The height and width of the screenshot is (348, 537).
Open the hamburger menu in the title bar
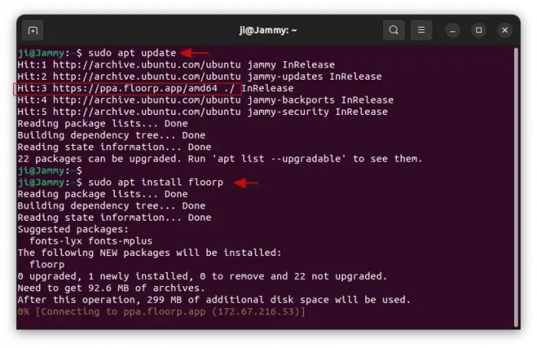(421, 31)
